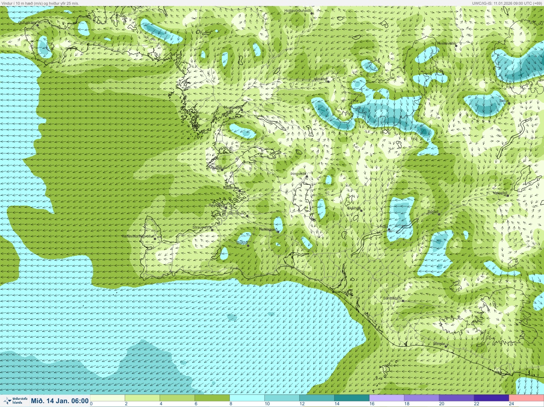Image resolution: width=544 pixels, height=407 pixels.
Task: Pick the 0–2 m/s palest legend swatch
Action: pyautogui.click(x=108, y=398)
